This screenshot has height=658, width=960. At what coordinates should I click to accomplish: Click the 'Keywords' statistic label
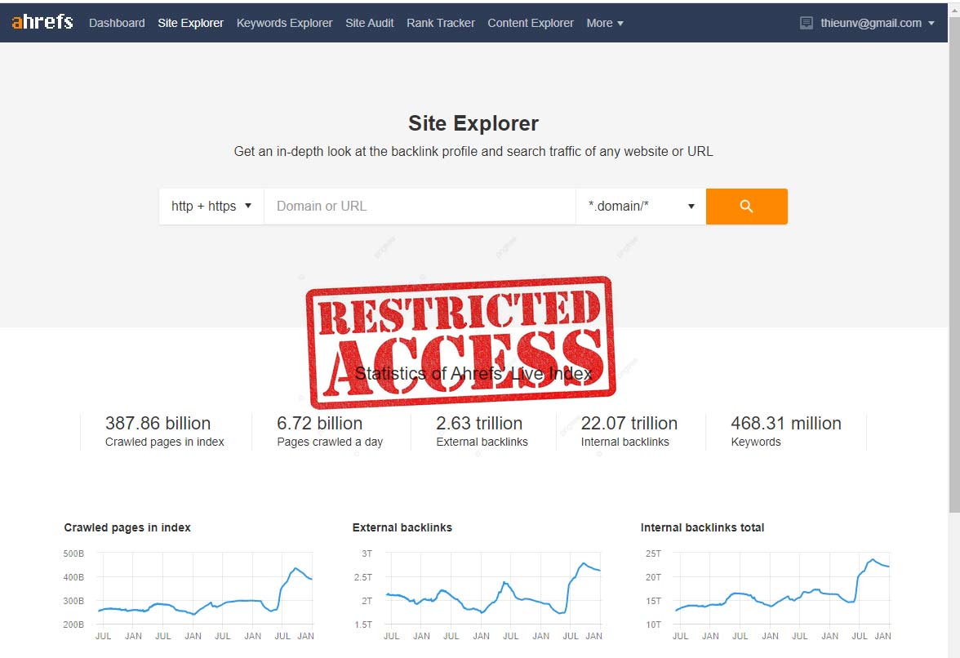coord(756,442)
